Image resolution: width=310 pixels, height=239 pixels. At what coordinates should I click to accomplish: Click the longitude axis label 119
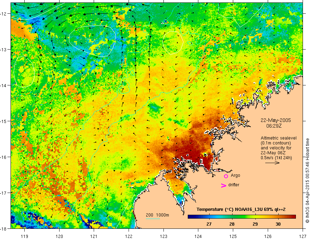coord(25,236)
